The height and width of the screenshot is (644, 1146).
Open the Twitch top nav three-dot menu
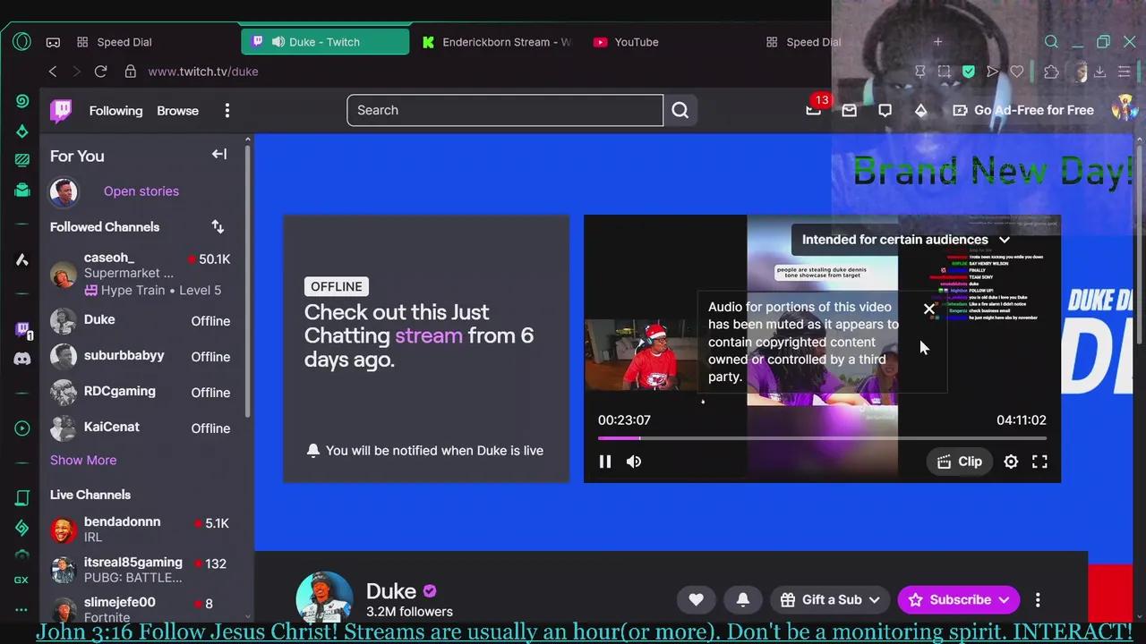coord(227,110)
